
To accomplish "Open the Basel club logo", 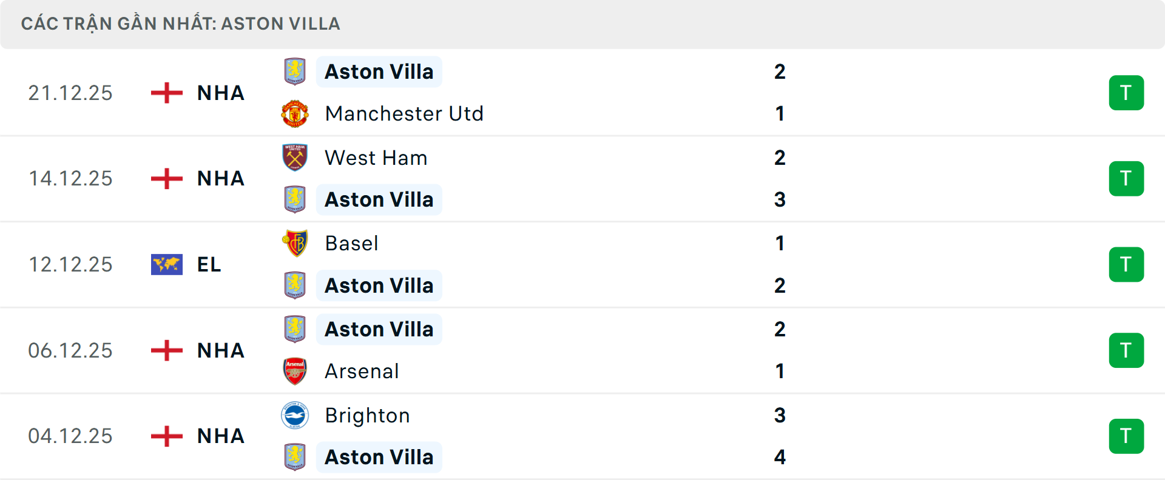I will (295, 242).
